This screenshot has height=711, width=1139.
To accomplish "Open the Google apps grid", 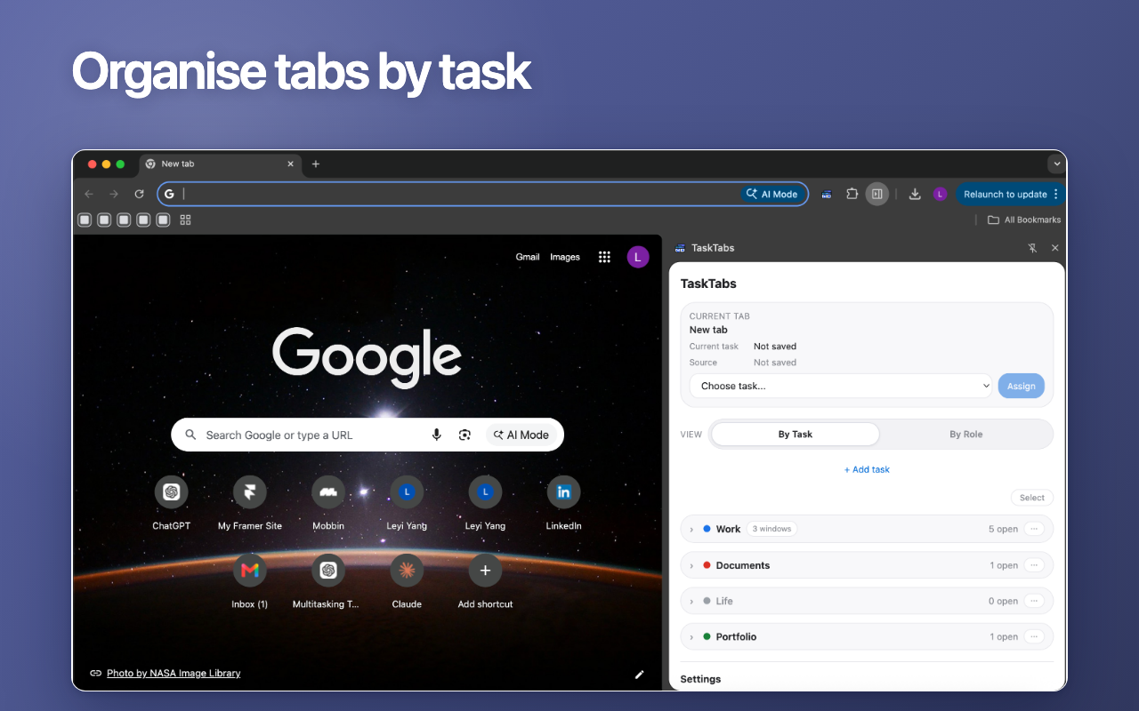I will [604, 257].
